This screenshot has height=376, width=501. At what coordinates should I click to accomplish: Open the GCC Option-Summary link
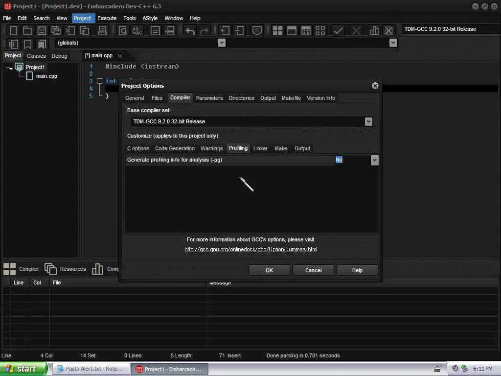coord(251,249)
